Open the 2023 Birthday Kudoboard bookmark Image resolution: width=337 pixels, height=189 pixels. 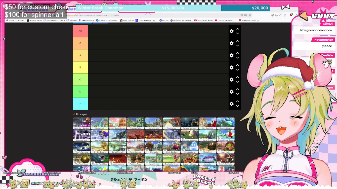pos(107,20)
